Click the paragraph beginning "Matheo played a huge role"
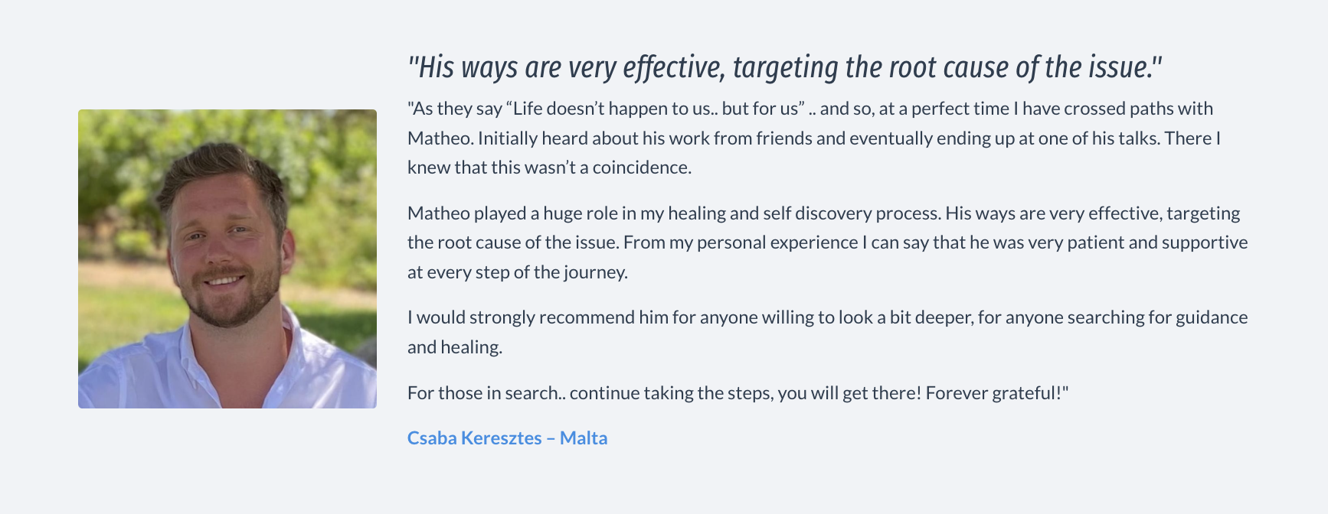Viewport: 1328px width, 514px height. [827, 242]
